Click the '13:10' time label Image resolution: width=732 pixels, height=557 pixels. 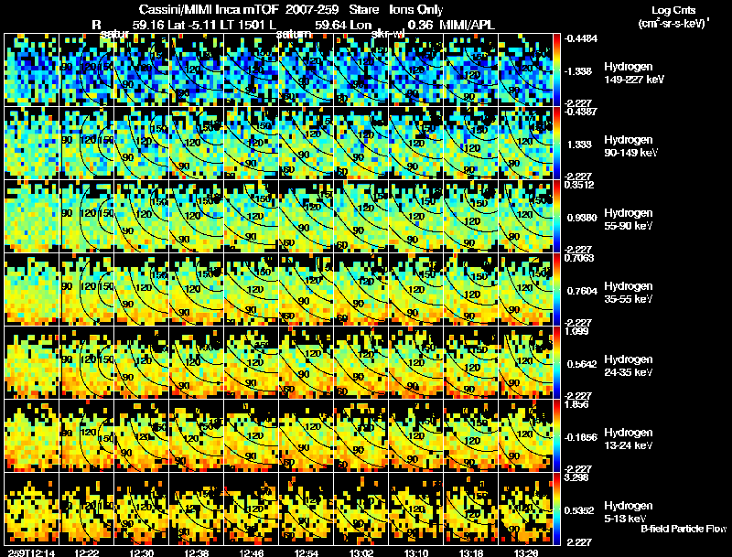click(416, 553)
